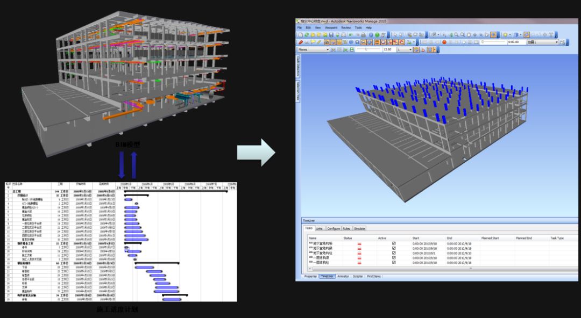581x318 pixels.
Task: Open the Viewpoint menu
Action: (x=331, y=27)
